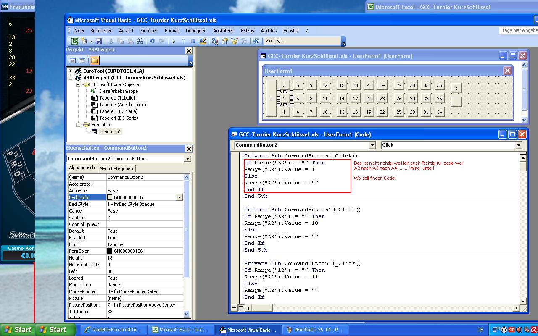Close the Projekt - VBAProject panel

point(189,50)
